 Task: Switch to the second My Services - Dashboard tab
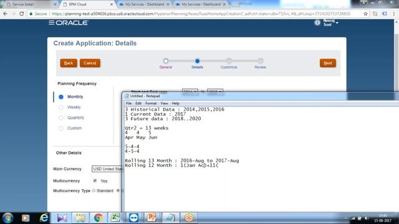201,4
